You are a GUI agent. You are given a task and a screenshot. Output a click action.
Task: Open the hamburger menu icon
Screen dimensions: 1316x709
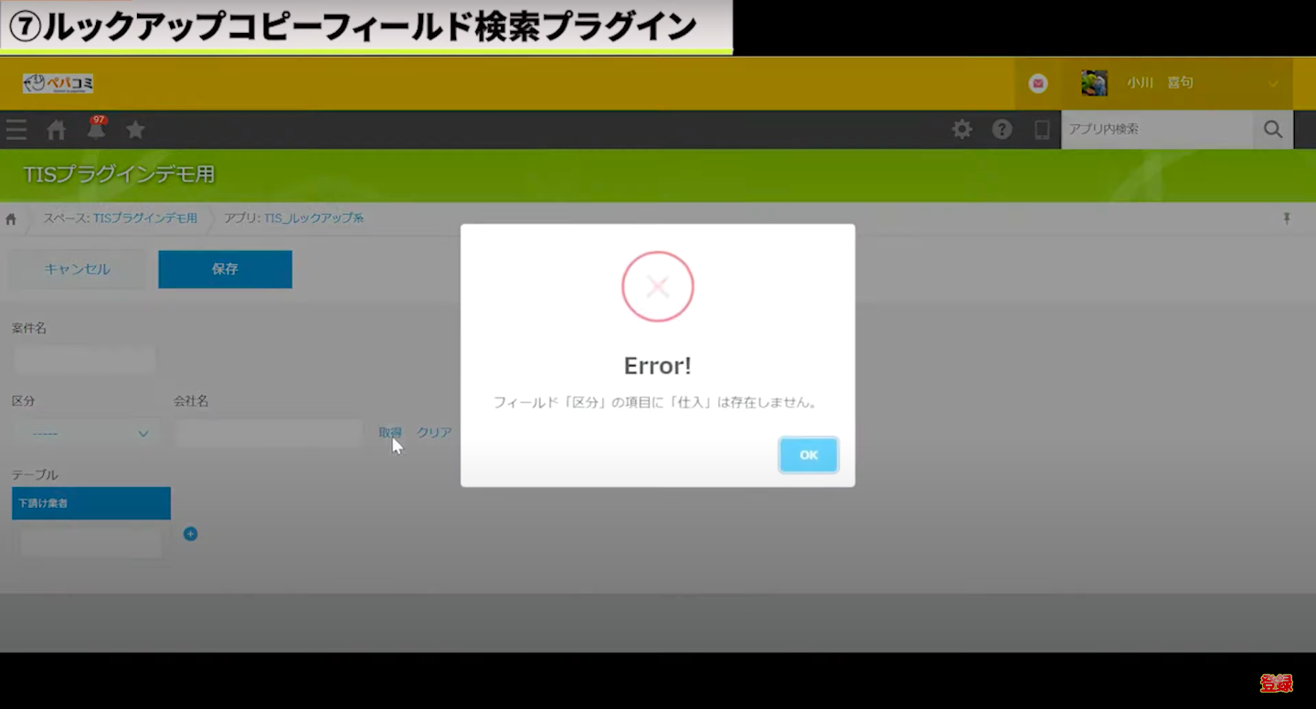(16, 130)
